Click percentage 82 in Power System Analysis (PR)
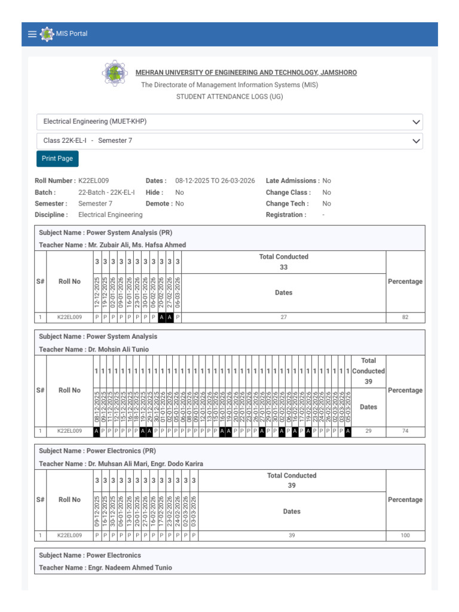The height and width of the screenshot is (612, 459). click(405, 317)
